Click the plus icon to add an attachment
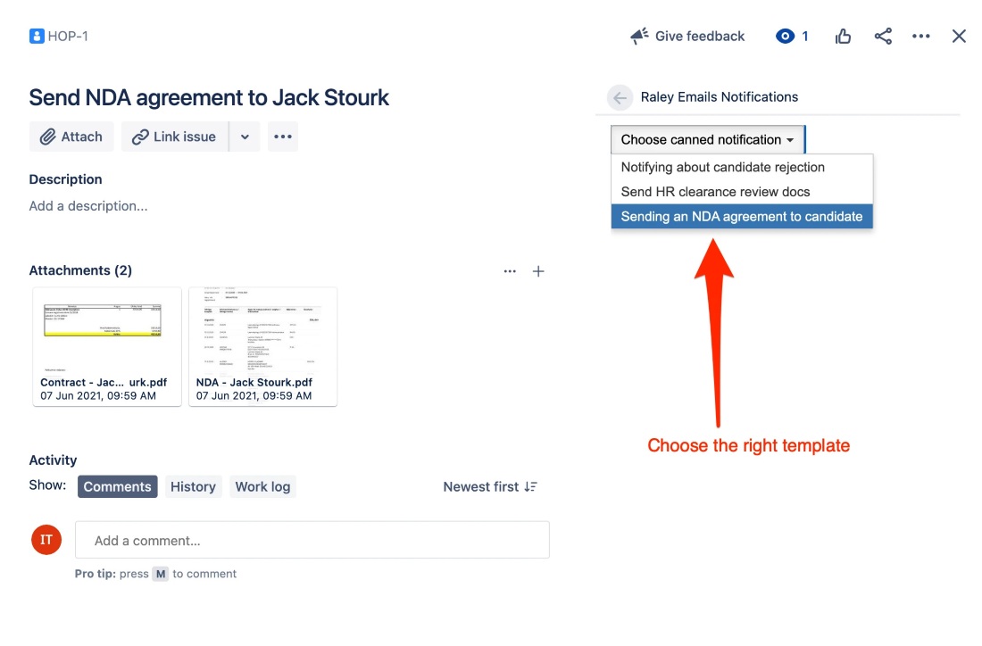 (539, 271)
